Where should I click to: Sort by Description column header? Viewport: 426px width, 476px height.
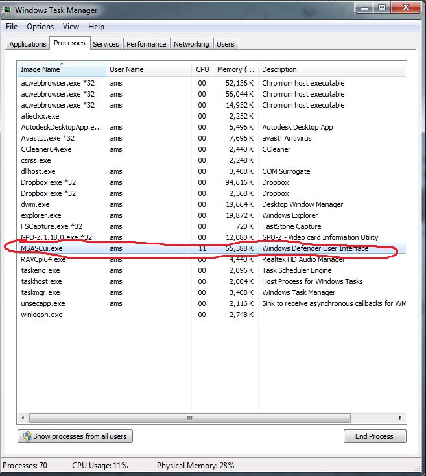332,69
